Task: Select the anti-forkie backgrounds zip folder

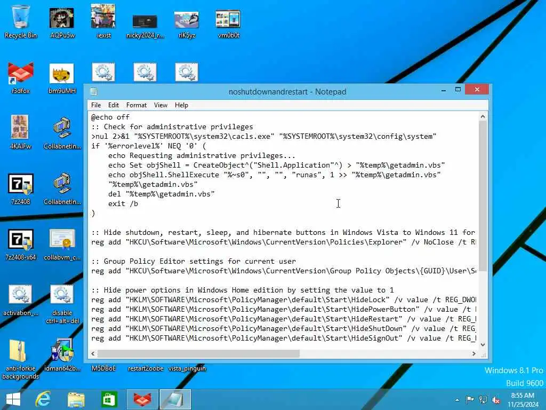Action: (x=20, y=359)
